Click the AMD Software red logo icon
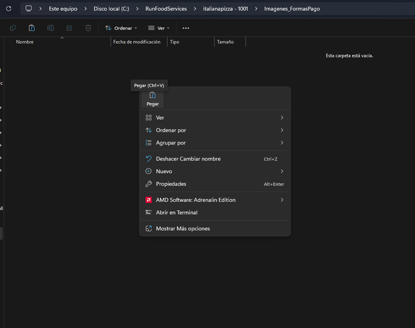This screenshot has width=415, height=328. point(148,200)
